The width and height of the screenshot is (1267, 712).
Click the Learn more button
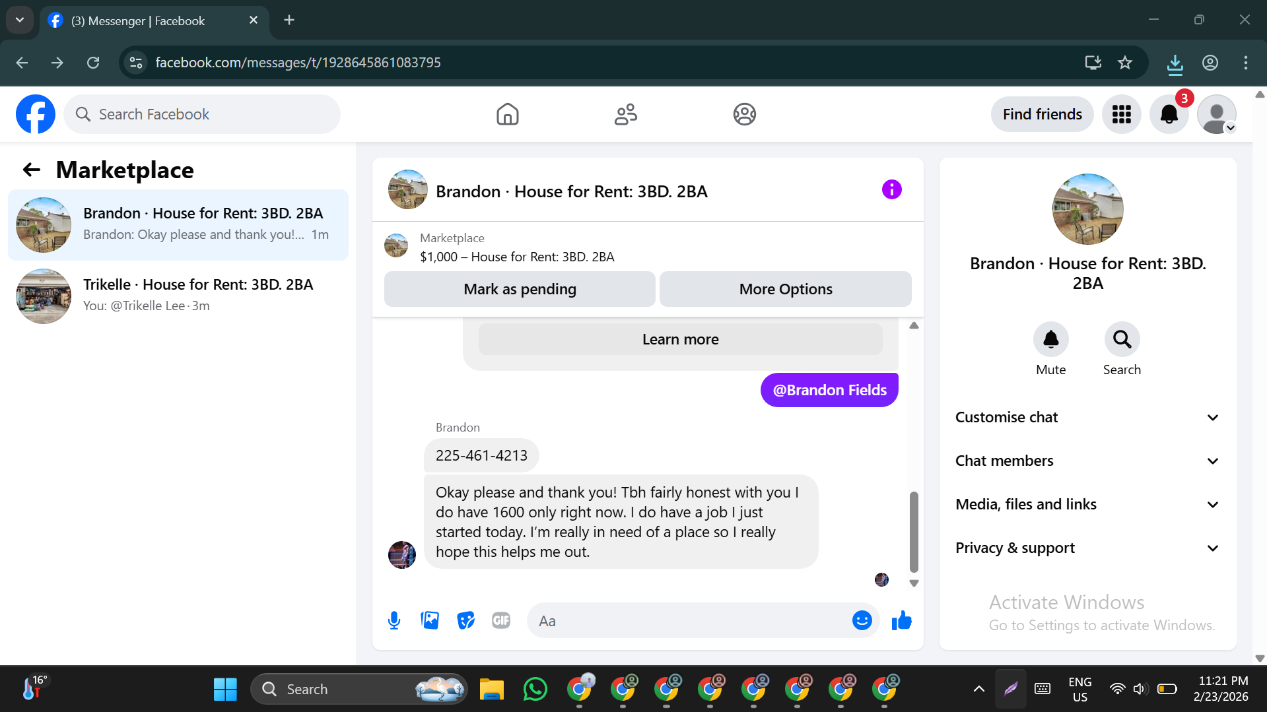click(680, 339)
